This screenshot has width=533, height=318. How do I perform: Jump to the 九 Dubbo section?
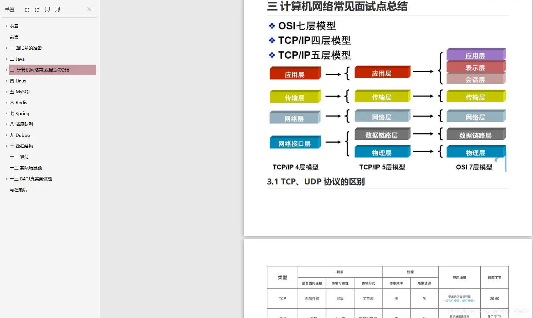(x=20, y=135)
